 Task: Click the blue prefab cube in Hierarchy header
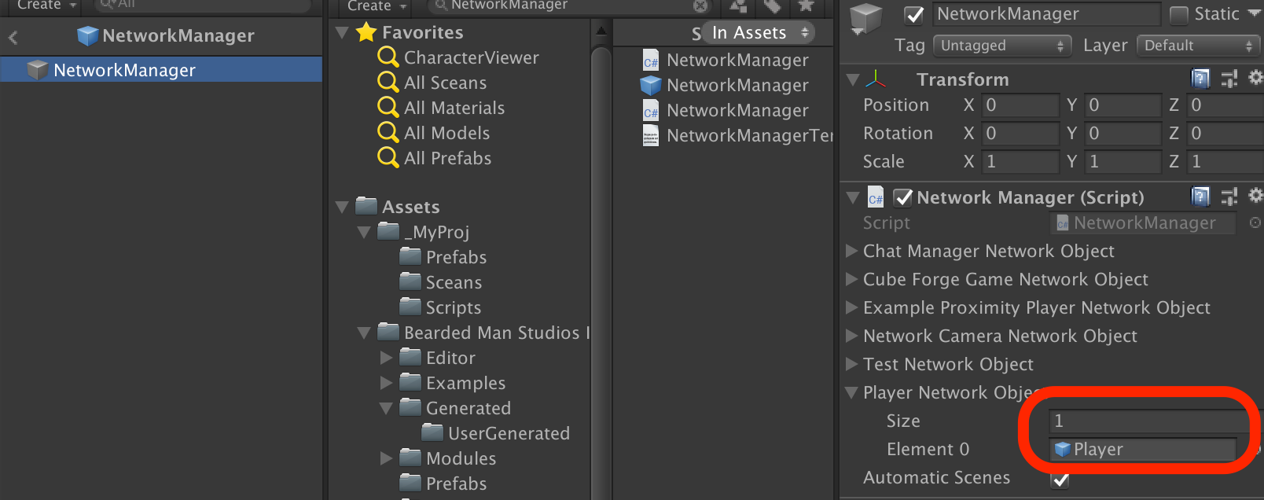pyautogui.click(x=88, y=36)
